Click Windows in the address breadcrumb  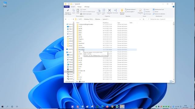pyautogui.click(x=97, y=19)
